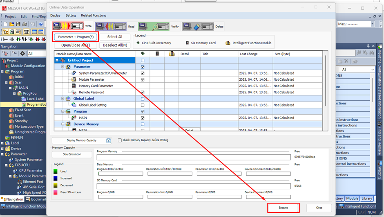Click the first binoculars search icon
Screen dimensions: 384x217
pyautogui.click(x=359, y=52)
